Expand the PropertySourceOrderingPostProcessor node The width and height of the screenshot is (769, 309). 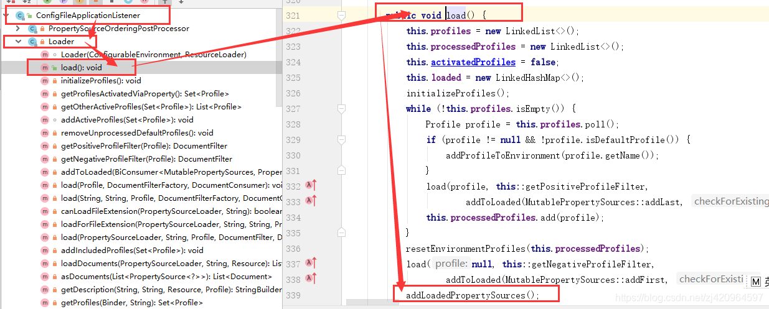click(x=17, y=28)
